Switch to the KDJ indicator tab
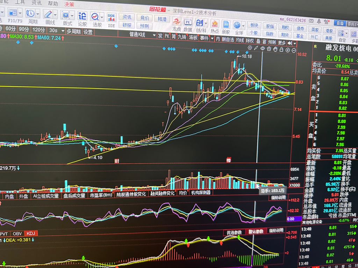Screen dimensions: 358x268 click(31, 233)
